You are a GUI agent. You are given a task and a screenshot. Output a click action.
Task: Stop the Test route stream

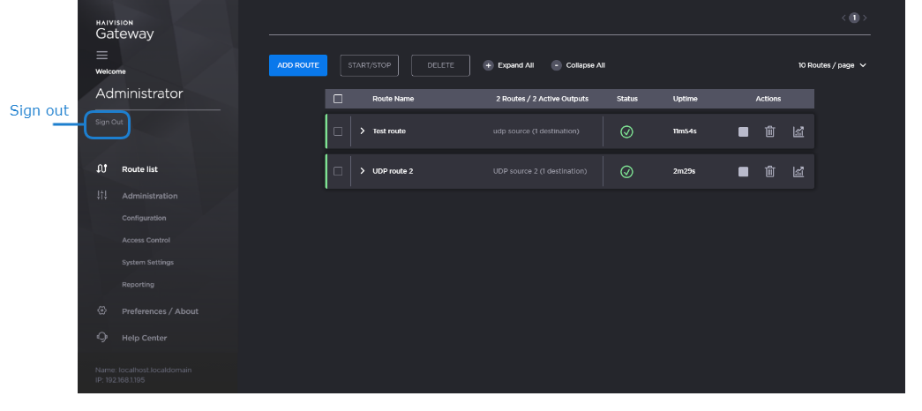[x=744, y=131]
